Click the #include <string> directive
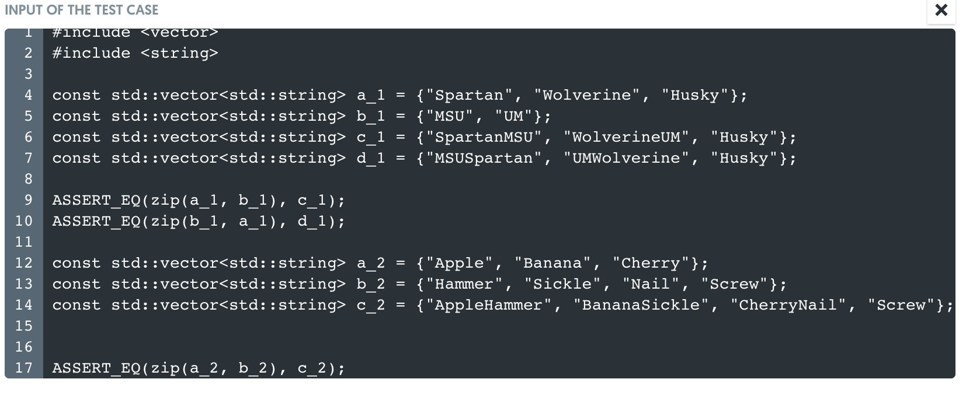The image size is (973, 393). tap(134, 53)
